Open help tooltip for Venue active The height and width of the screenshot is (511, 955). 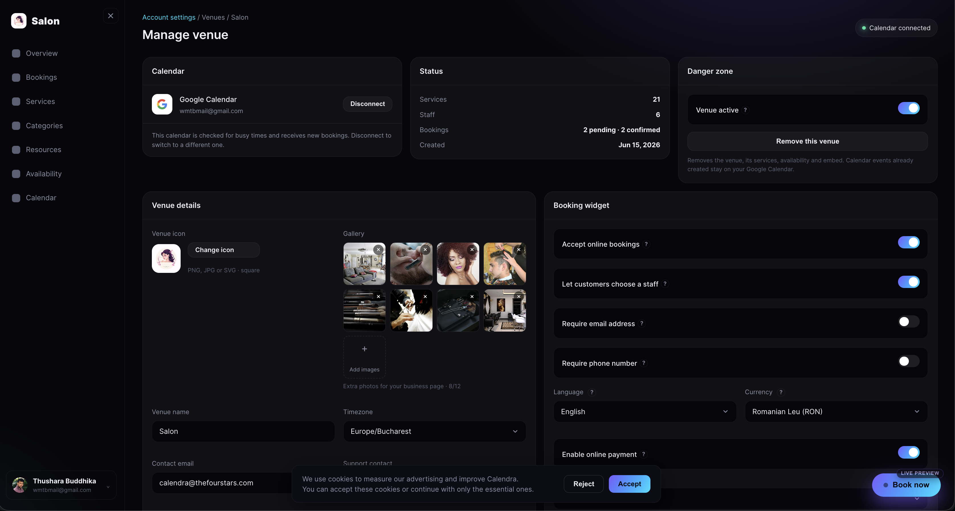tap(745, 110)
